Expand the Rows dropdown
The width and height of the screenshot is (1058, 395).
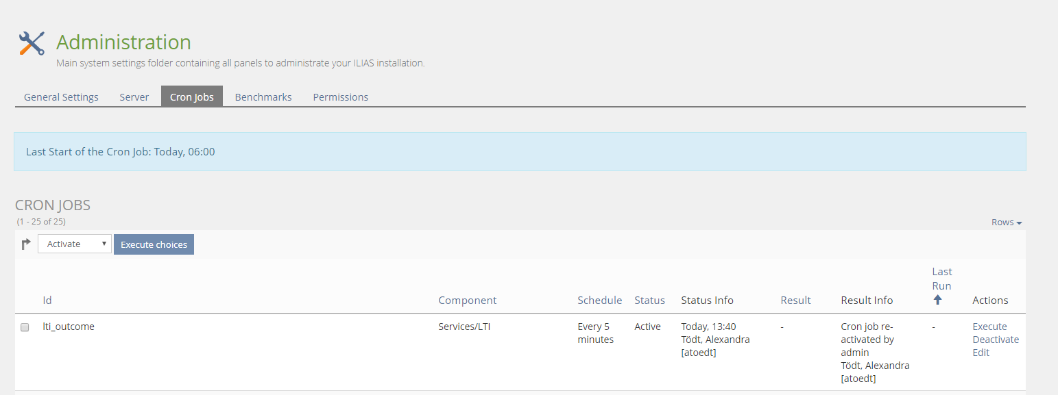1006,222
